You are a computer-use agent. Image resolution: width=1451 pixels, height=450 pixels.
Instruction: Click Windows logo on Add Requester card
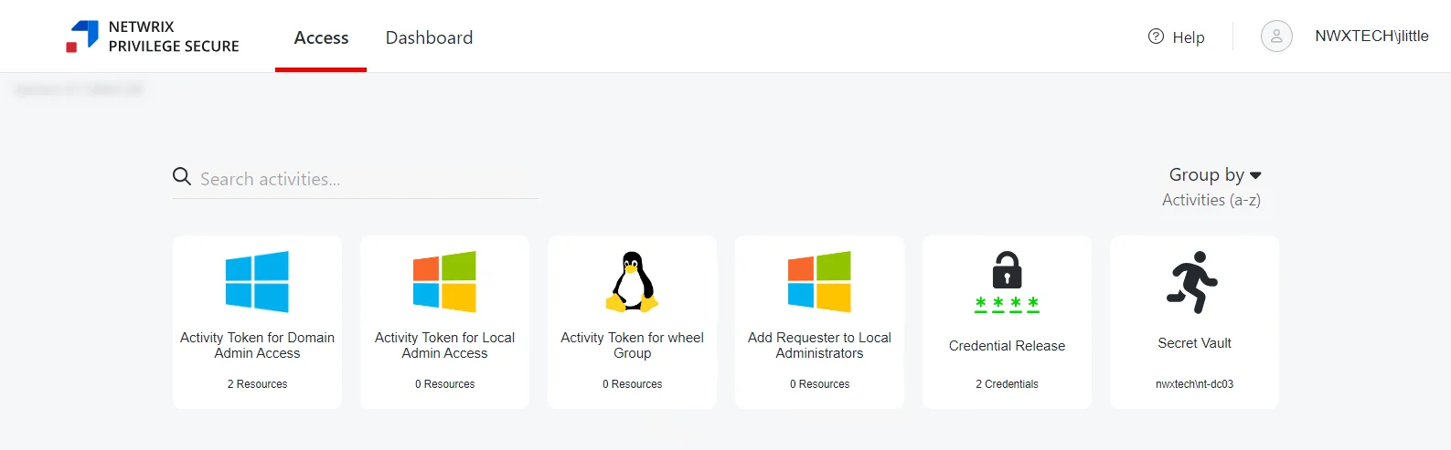[x=819, y=282]
